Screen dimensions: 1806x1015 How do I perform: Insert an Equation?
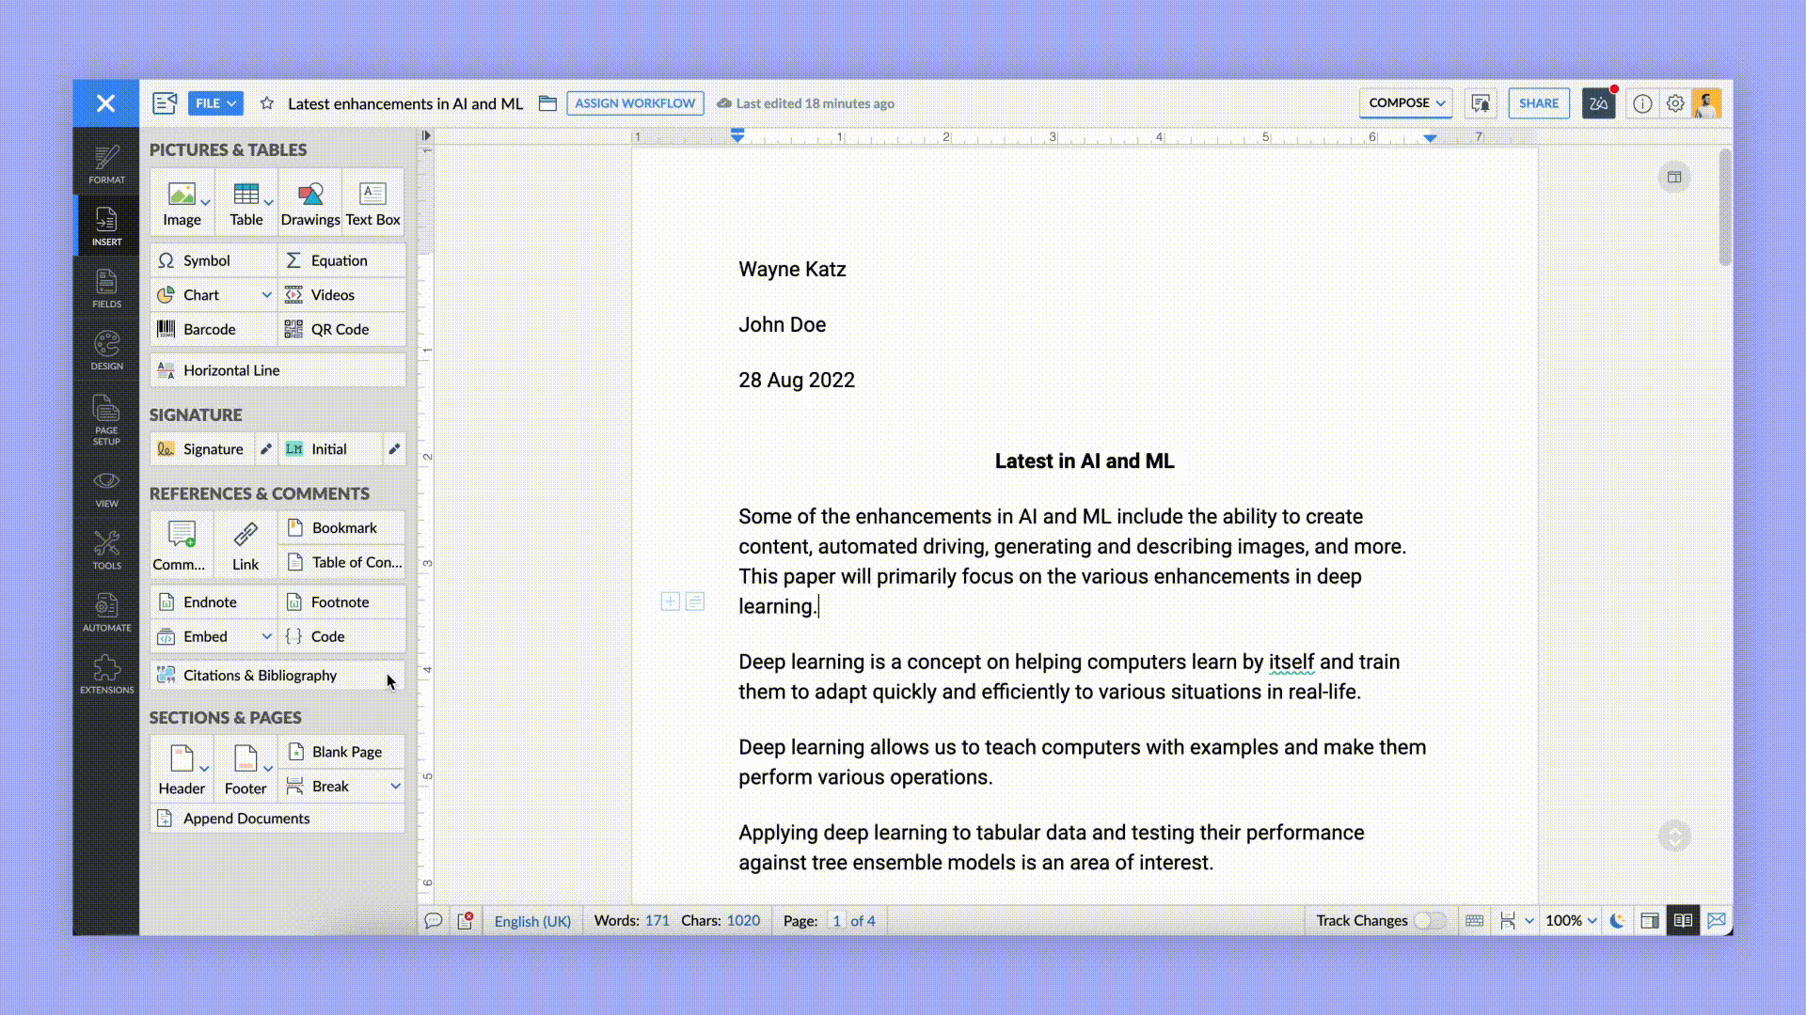point(339,260)
